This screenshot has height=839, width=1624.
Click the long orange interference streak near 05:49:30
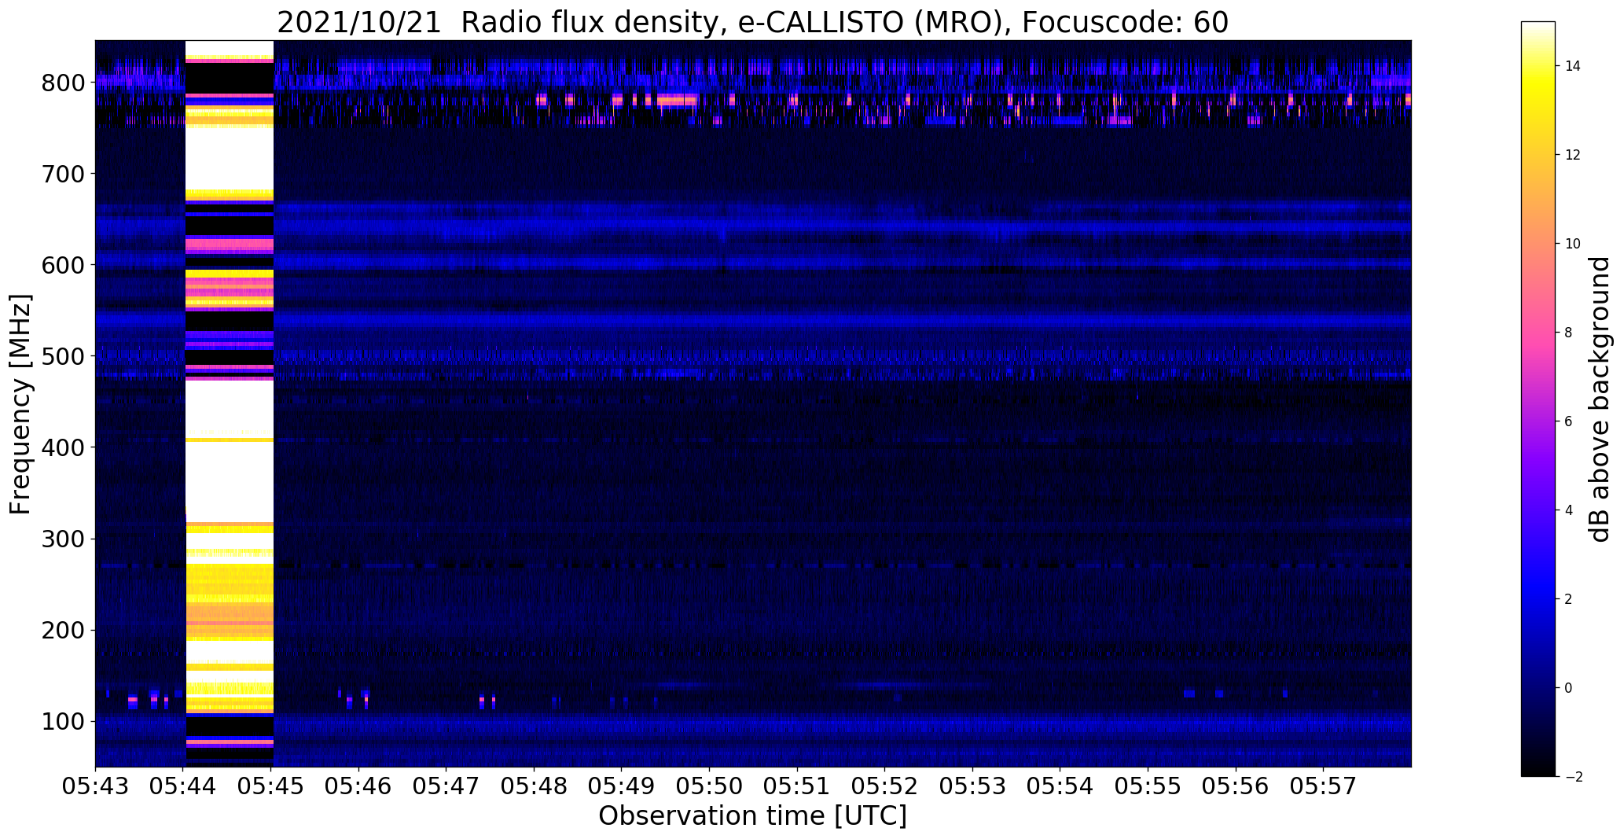[677, 100]
